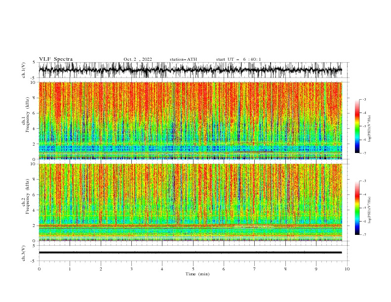Click the ch.1 voltage waveform trace
This screenshot has height=302, width=391.
coord(190,70)
